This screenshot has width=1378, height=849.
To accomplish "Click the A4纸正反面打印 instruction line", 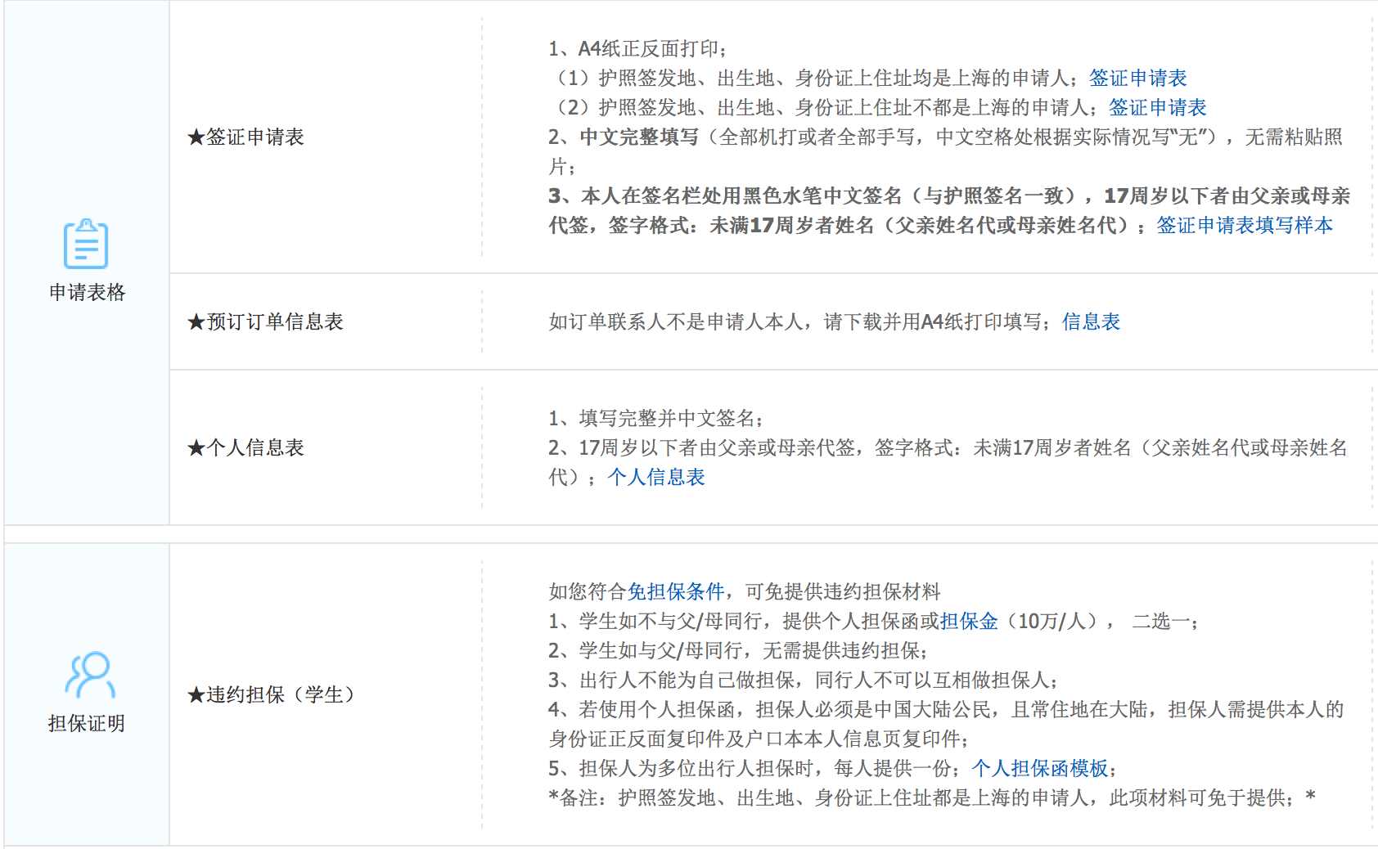I will pyautogui.click(x=638, y=48).
